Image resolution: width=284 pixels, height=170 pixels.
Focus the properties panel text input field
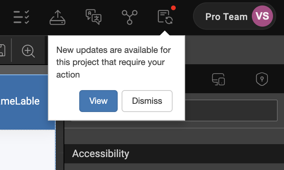[x=231, y=110]
